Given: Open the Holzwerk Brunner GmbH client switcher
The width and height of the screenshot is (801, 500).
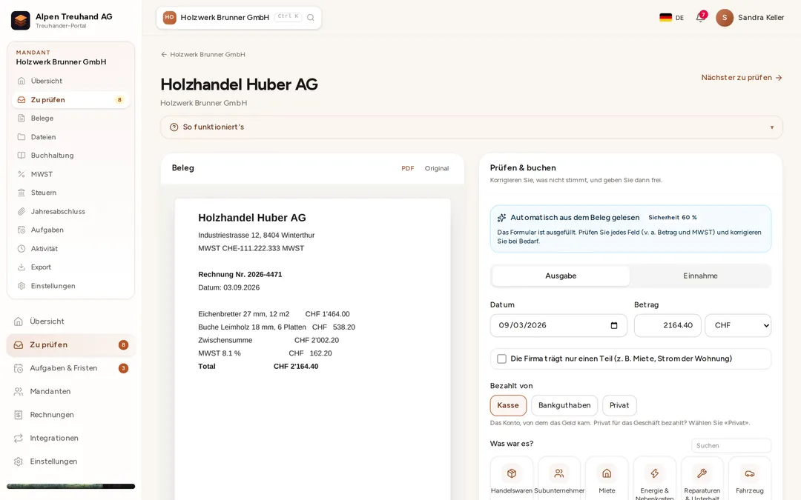Looking at the screenshot, I should click(239, 17).
